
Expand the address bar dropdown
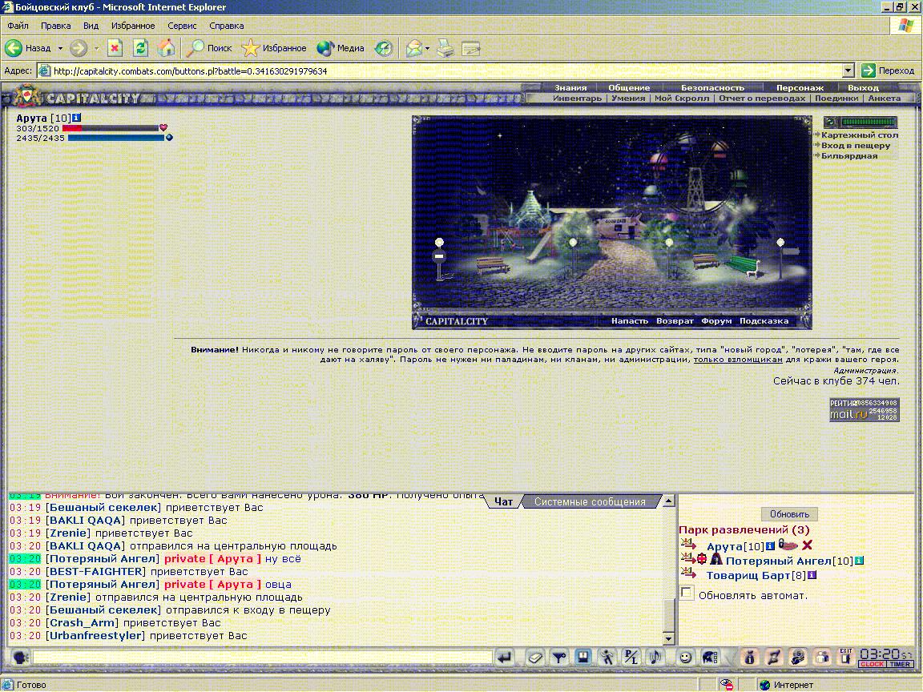click(x=848, y=70)
